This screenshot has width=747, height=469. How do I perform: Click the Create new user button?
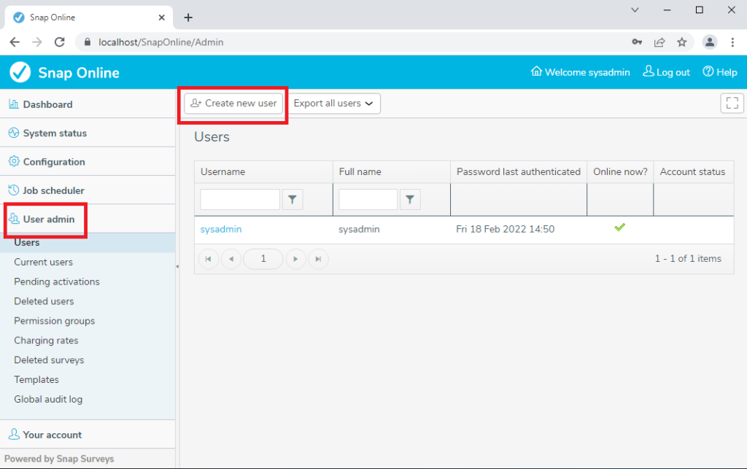(x=233, y=103)
